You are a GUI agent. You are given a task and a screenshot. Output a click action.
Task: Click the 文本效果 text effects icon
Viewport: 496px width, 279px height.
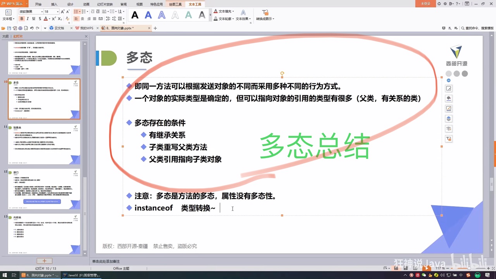(243, 13)
